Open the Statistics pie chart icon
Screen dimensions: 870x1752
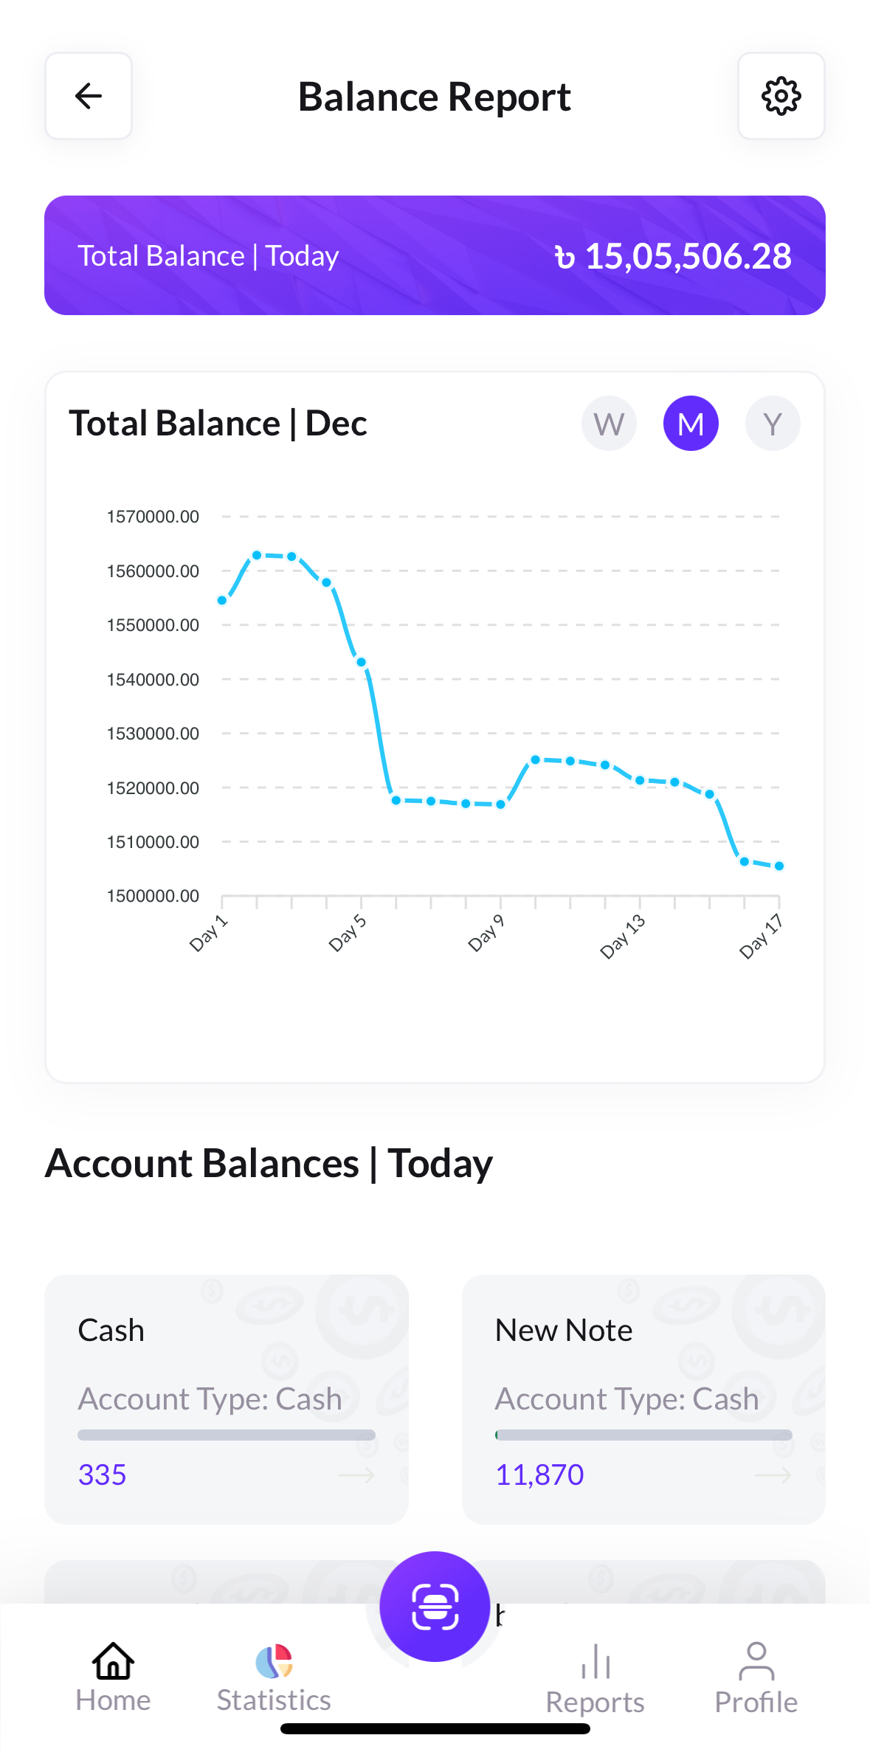274,1661
